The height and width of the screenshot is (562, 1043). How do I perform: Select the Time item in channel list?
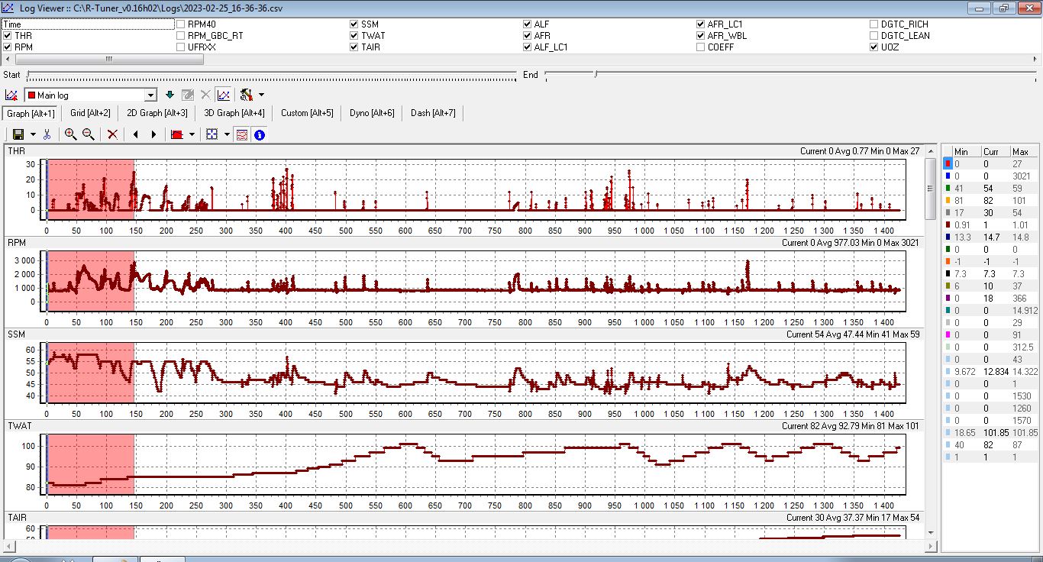pos(89,24)
